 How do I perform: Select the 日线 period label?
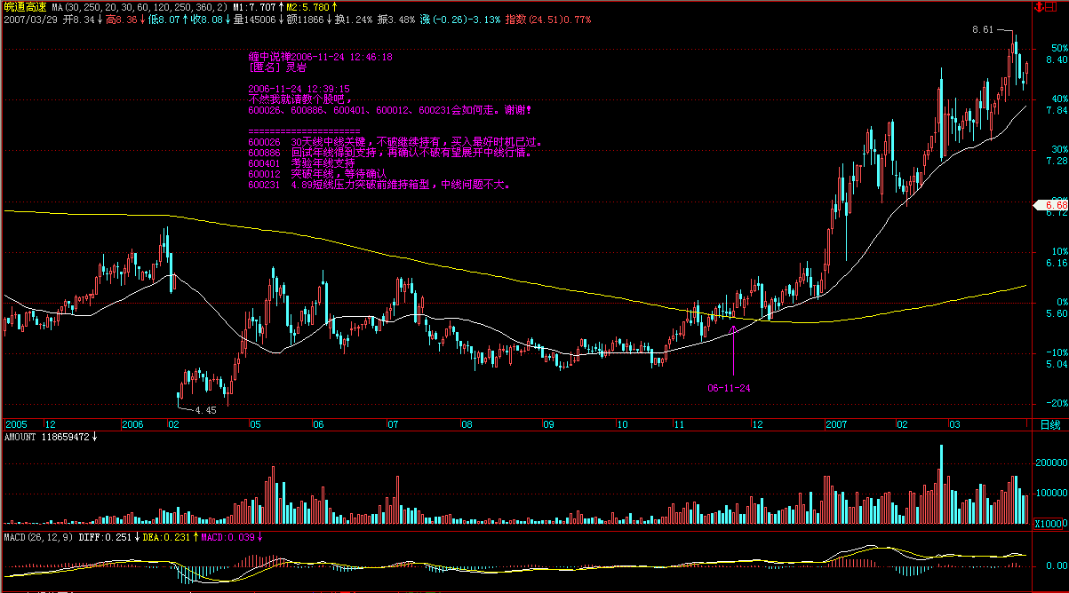tap(1049, 424)
